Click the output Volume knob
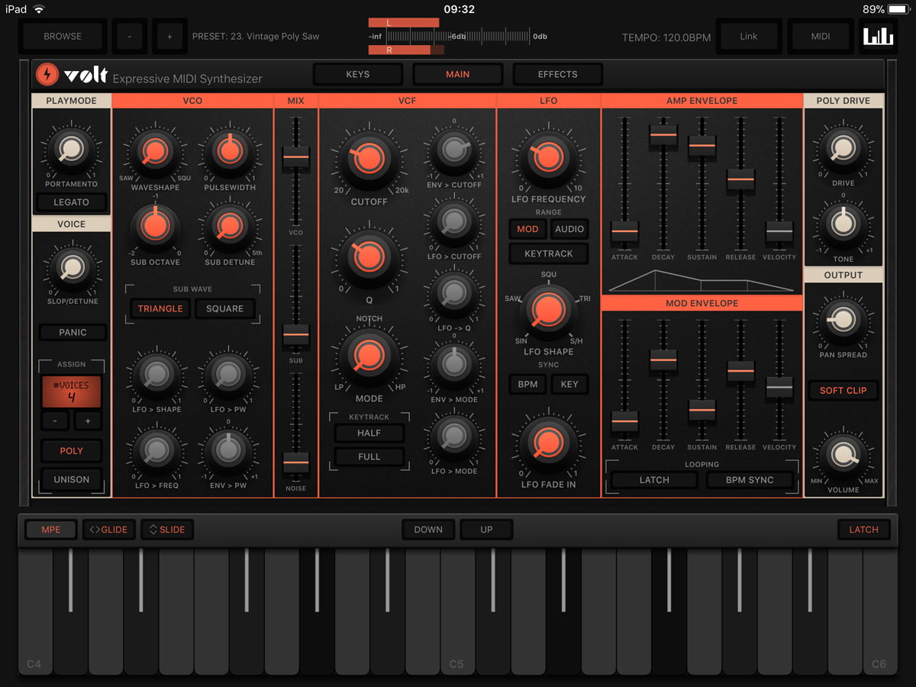Viewport: 916px width, 687px height. (x=843, y=455)
